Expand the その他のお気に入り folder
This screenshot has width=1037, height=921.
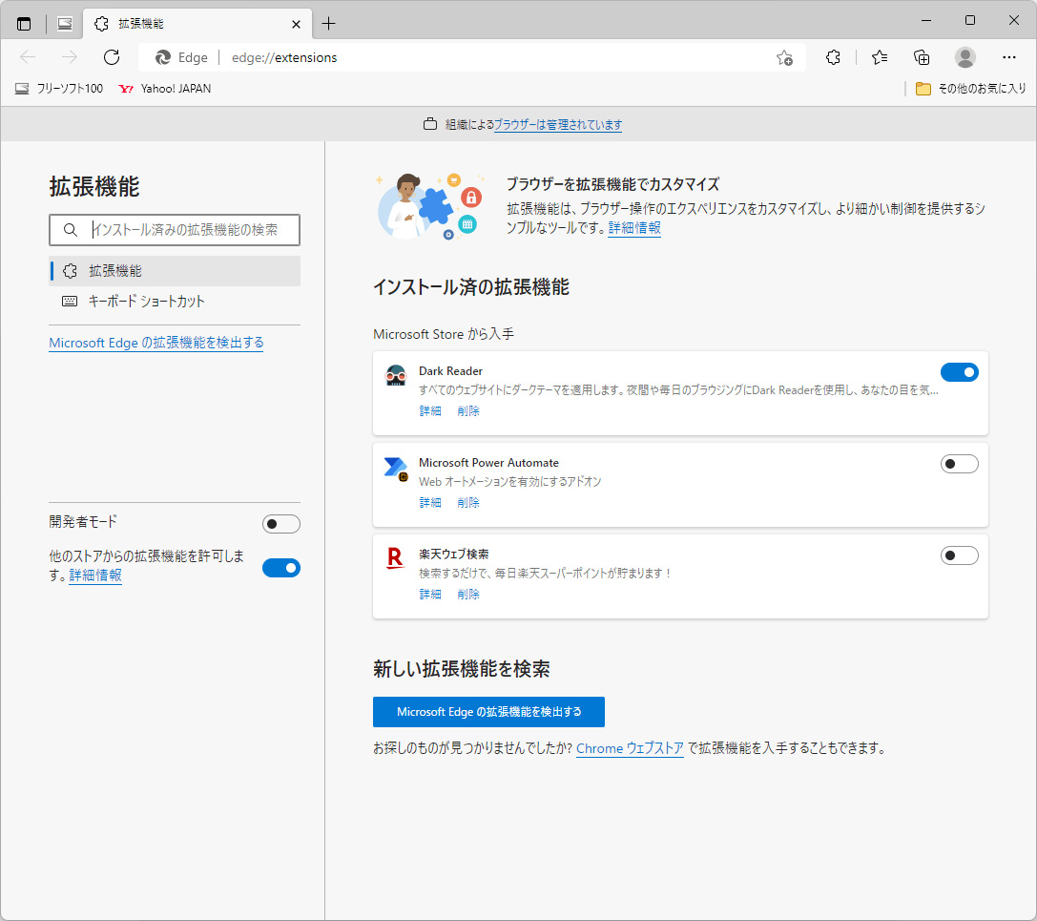[x=971, y=89]
